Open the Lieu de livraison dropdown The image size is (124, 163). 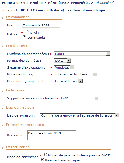pyautogui.click(x=79, y=115)
